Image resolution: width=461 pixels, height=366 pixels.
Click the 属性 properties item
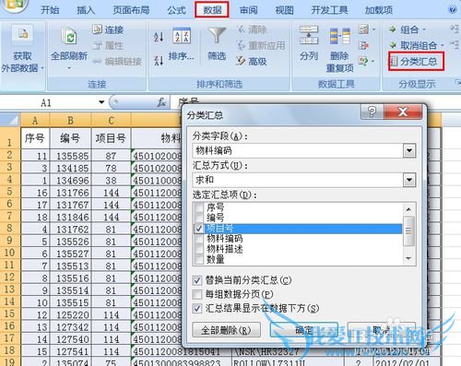coord(108,46)
